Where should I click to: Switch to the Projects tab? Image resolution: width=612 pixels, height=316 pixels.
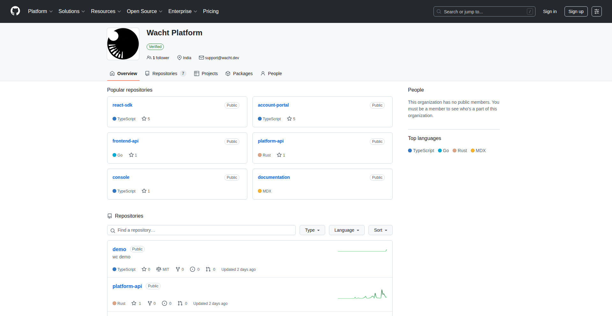tap(206, 74)
